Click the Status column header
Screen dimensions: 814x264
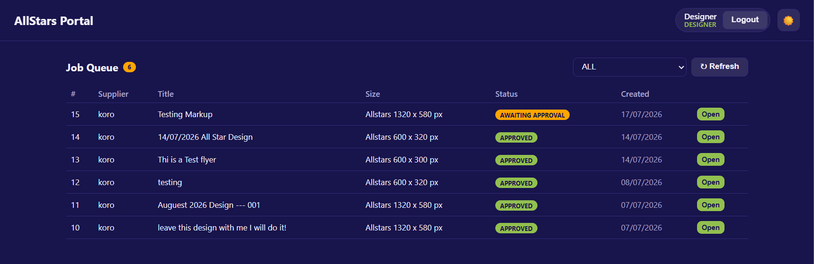[x=506, y=94]
